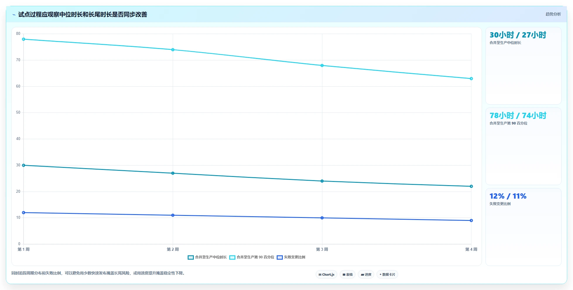Click the 第 4 周 point on 90th percentile line

pos(471,79)
